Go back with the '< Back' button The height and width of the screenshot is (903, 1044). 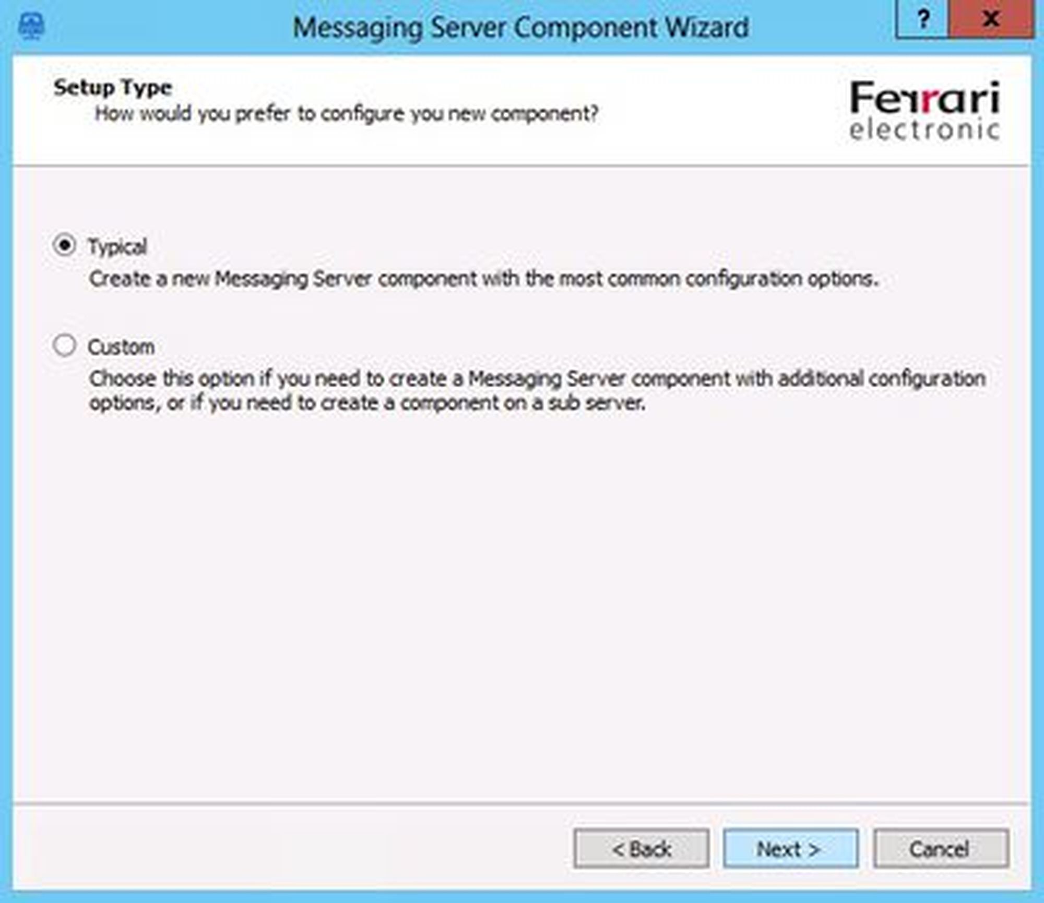point(641,849)
